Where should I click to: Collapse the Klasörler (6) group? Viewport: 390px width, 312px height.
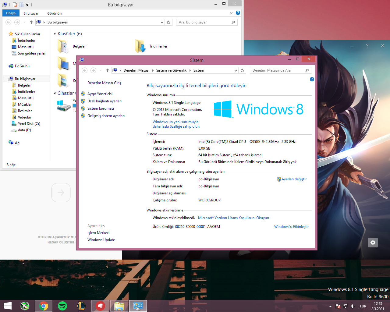(55, 34)
